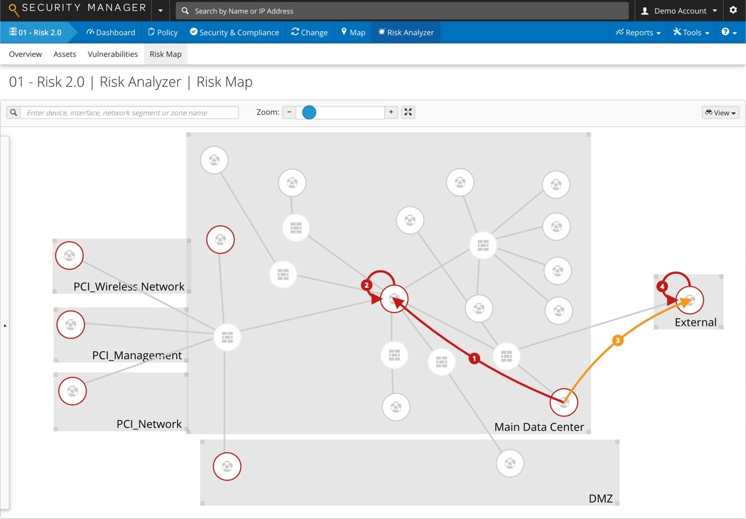
Task: Switch to the Vulnerabilities tab
Action: (112, 54)
